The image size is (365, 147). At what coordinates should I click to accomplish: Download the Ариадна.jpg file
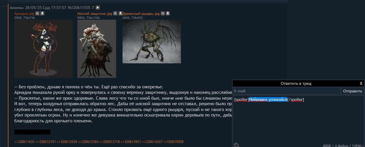tap(42, 13)
